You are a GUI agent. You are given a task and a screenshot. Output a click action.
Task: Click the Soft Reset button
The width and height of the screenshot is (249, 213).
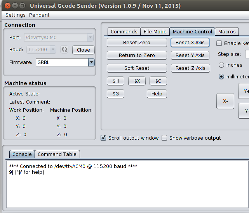(137, 68)
